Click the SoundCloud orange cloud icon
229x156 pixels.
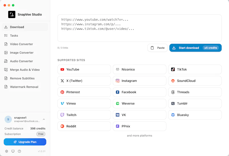pos(173,81)
